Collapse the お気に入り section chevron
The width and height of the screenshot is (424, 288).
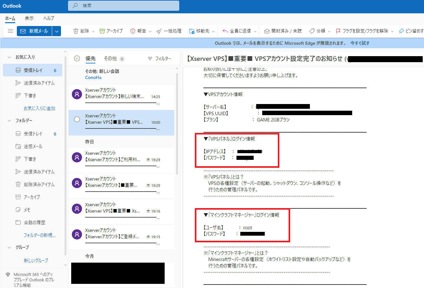9,57
